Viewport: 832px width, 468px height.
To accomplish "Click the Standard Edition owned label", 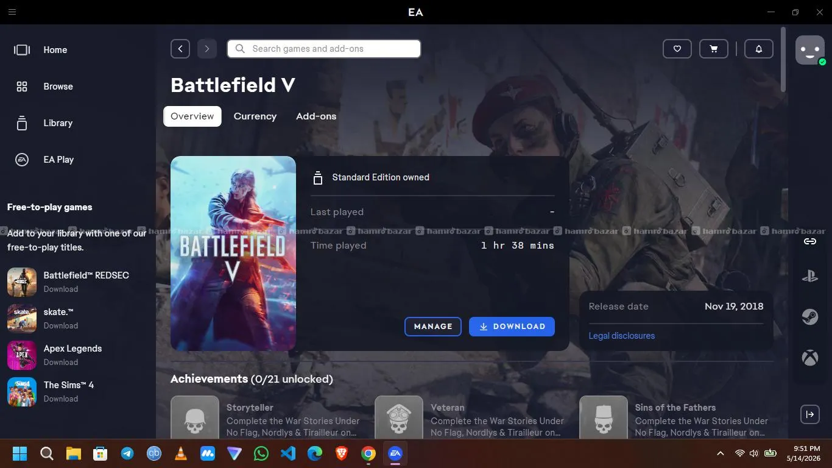I will tap(381, 177).
